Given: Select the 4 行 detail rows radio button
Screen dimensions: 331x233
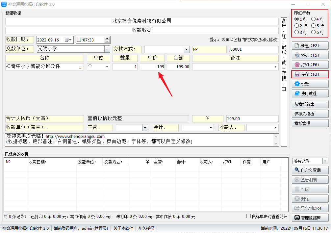Looking at the screenshot, I should click(313, 19).
